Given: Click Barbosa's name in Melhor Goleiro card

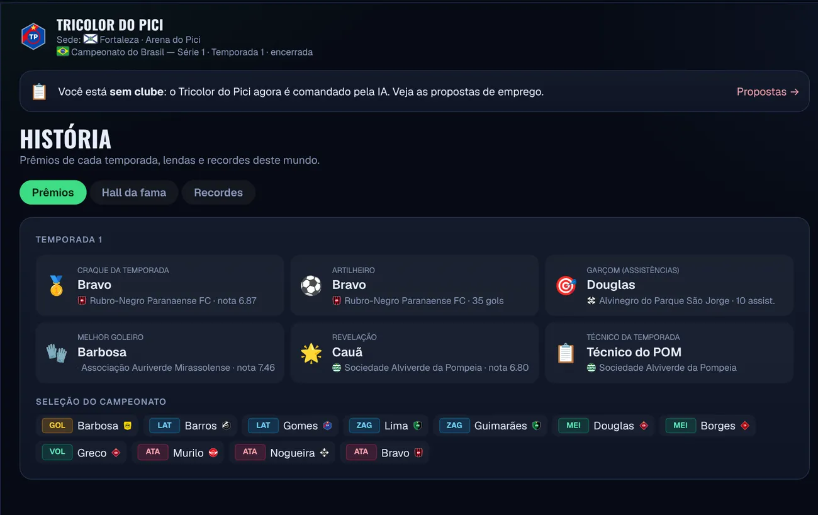Looking at the screenshot, I should [x=102, y=353].
